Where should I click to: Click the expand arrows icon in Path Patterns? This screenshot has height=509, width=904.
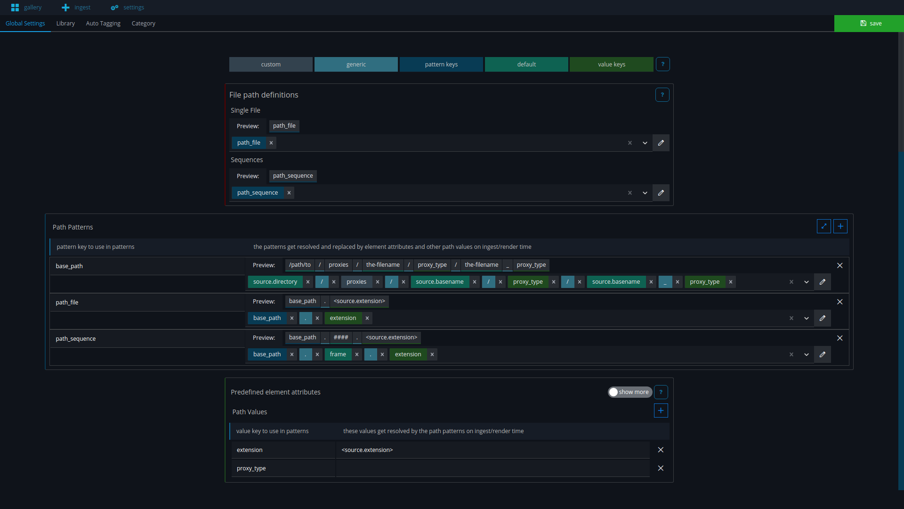[x=823, y=226]
